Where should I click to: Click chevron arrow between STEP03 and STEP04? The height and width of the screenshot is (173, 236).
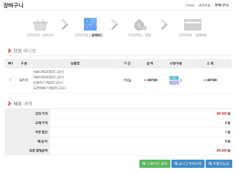click(164, 24)
